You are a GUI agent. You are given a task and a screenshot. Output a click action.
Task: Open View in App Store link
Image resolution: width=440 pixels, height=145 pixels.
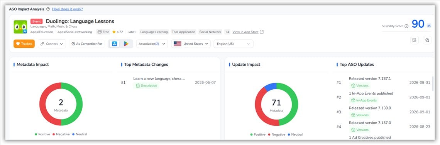(245, 32)
